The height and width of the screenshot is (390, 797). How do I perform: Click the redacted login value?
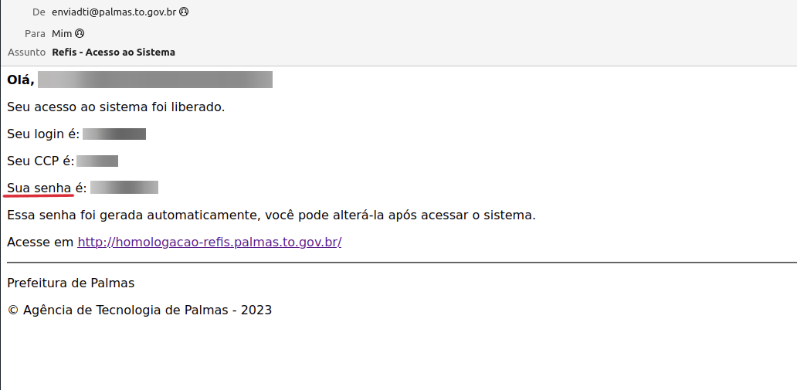coord(114,134)
